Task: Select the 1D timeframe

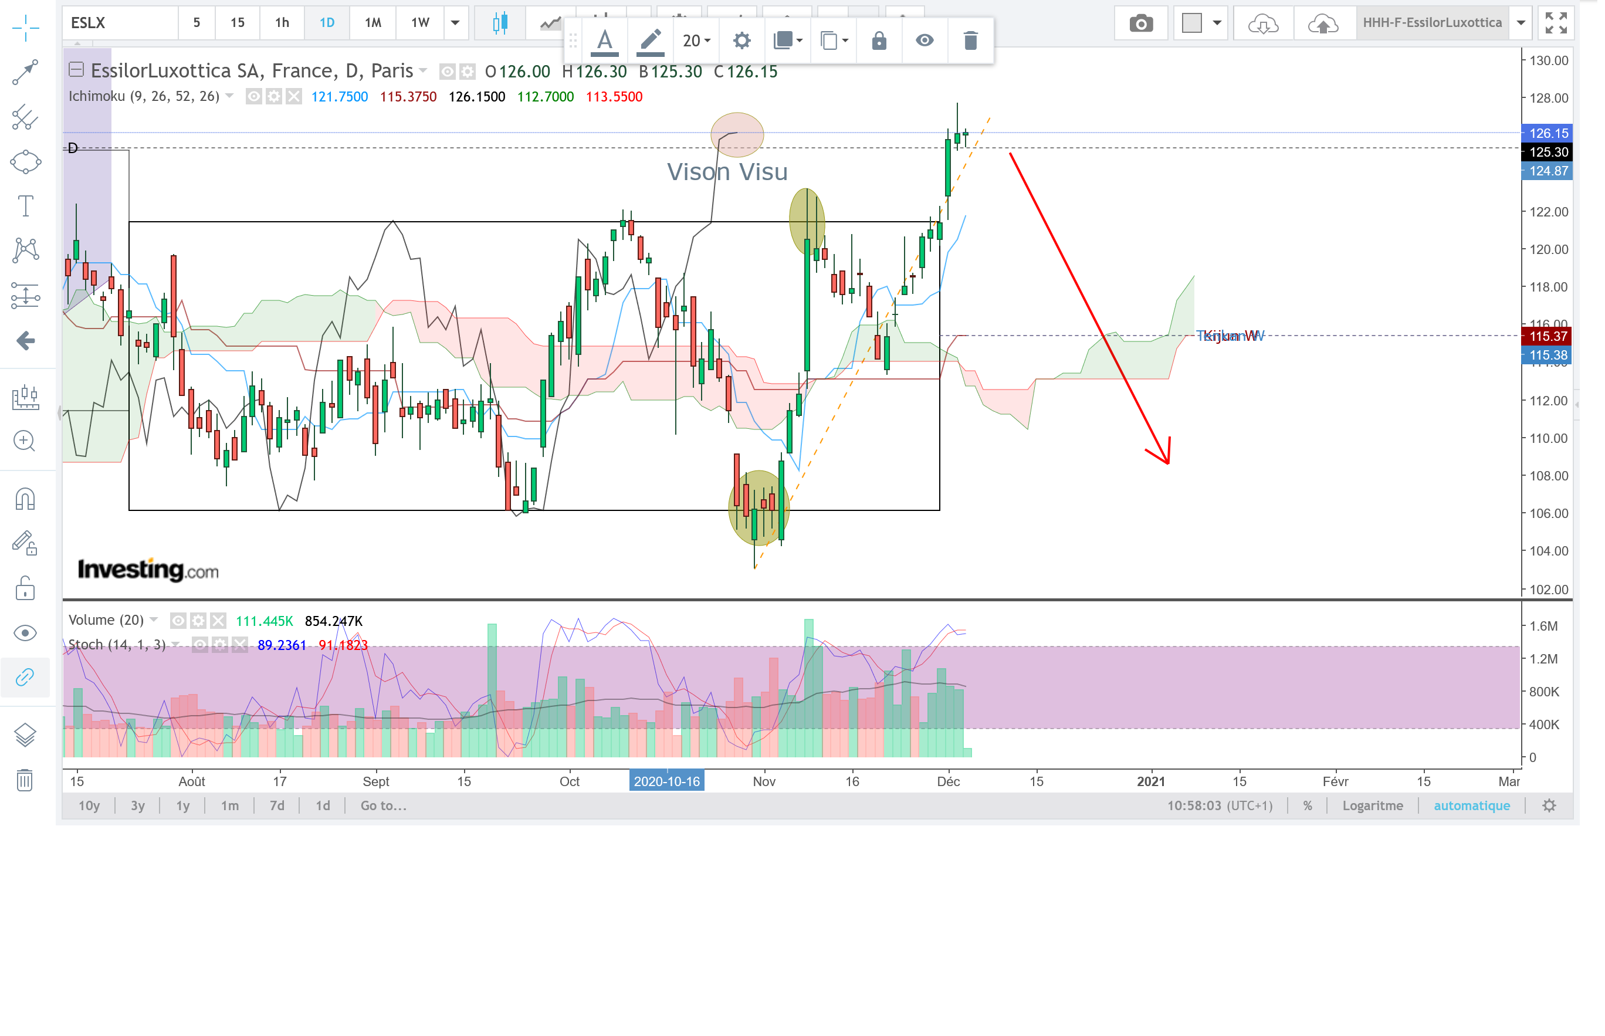Action: click(327, 23)
